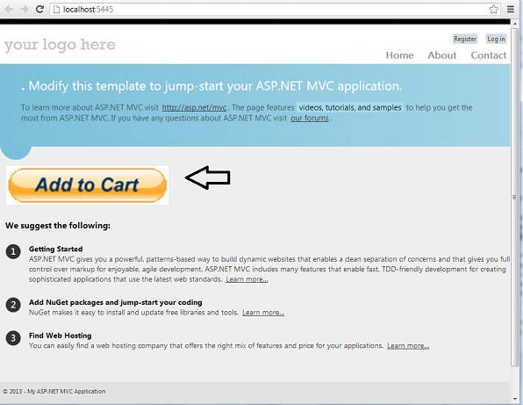Click the number 3 circle icon
The image size is (523, 405).
point(13,338)
